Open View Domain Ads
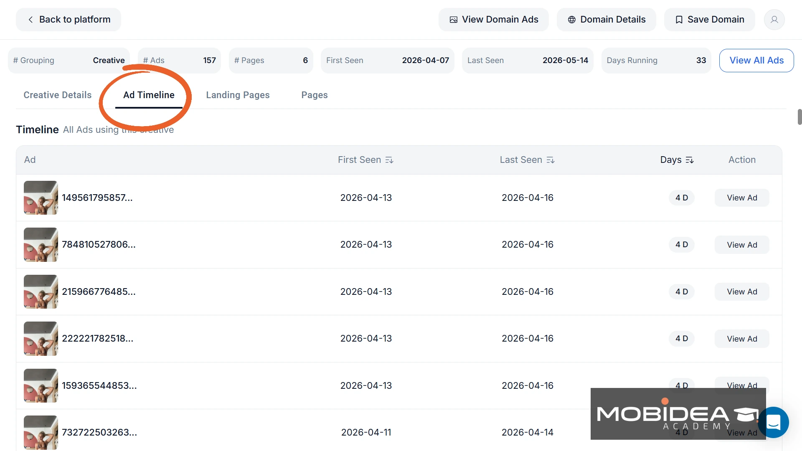 coord(493,20)
